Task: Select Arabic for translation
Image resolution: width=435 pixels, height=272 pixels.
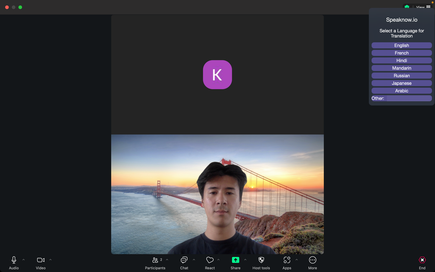Action: [x=402, y=91]
